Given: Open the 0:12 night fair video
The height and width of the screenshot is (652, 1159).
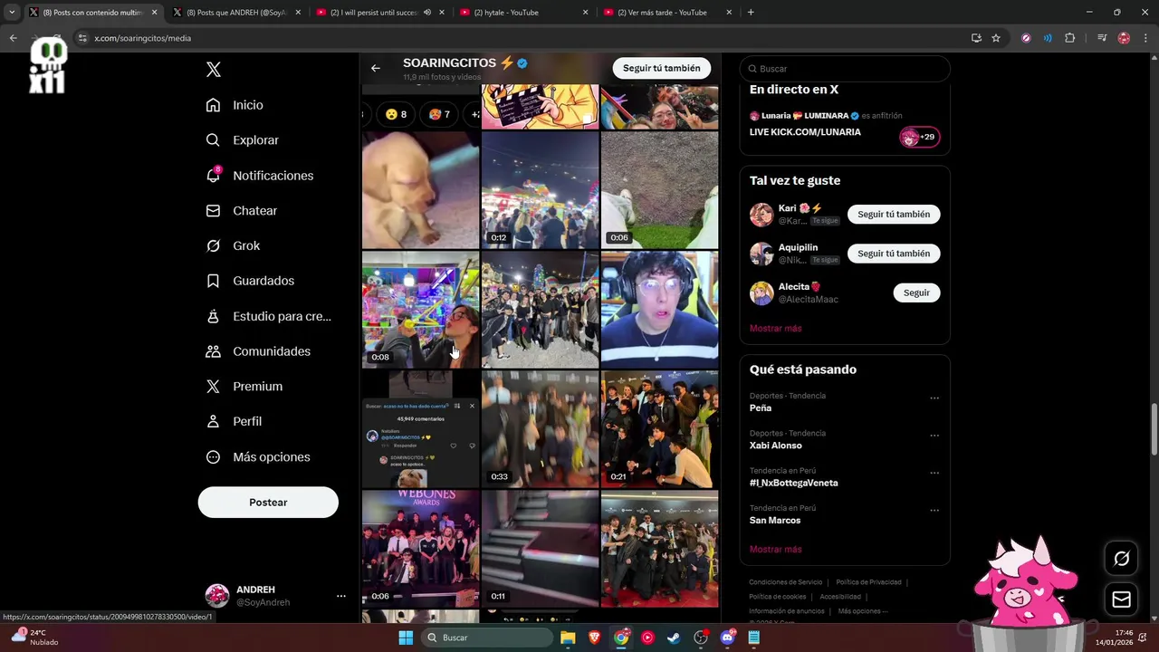Looking at the screenshot, I should coord(540,189).
